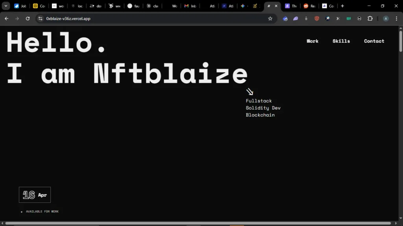Toggle the bookmark star for this page
This screenshot has height=226, width=403.
(270, 18)
